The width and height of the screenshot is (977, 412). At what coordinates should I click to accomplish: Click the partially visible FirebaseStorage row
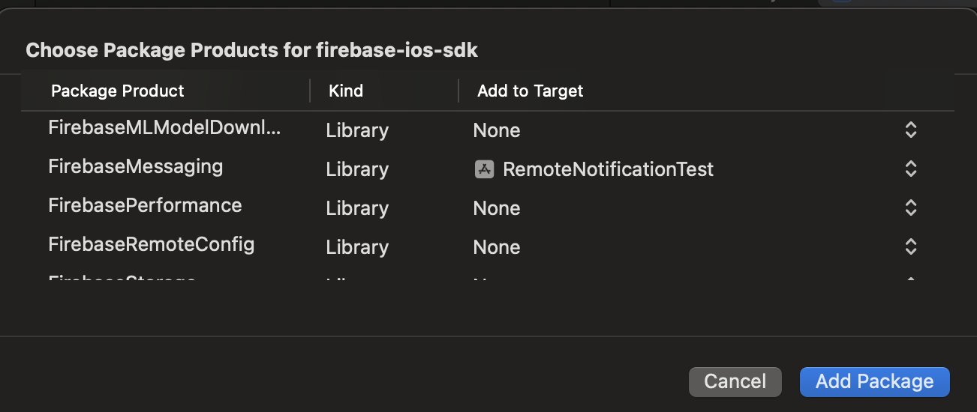coord(122,281)
